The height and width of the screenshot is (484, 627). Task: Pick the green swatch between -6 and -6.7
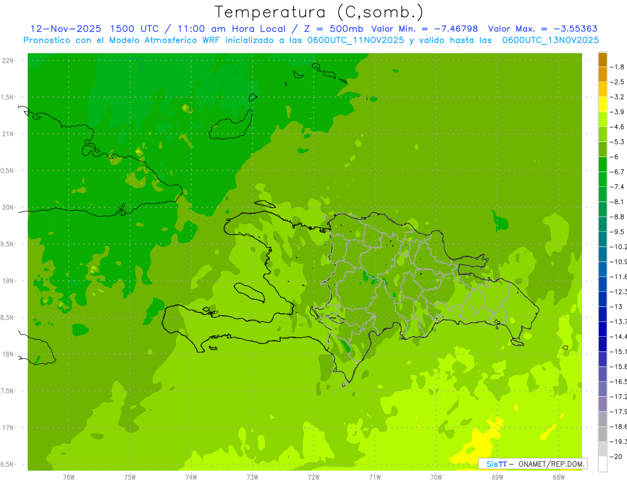[602, 164]
